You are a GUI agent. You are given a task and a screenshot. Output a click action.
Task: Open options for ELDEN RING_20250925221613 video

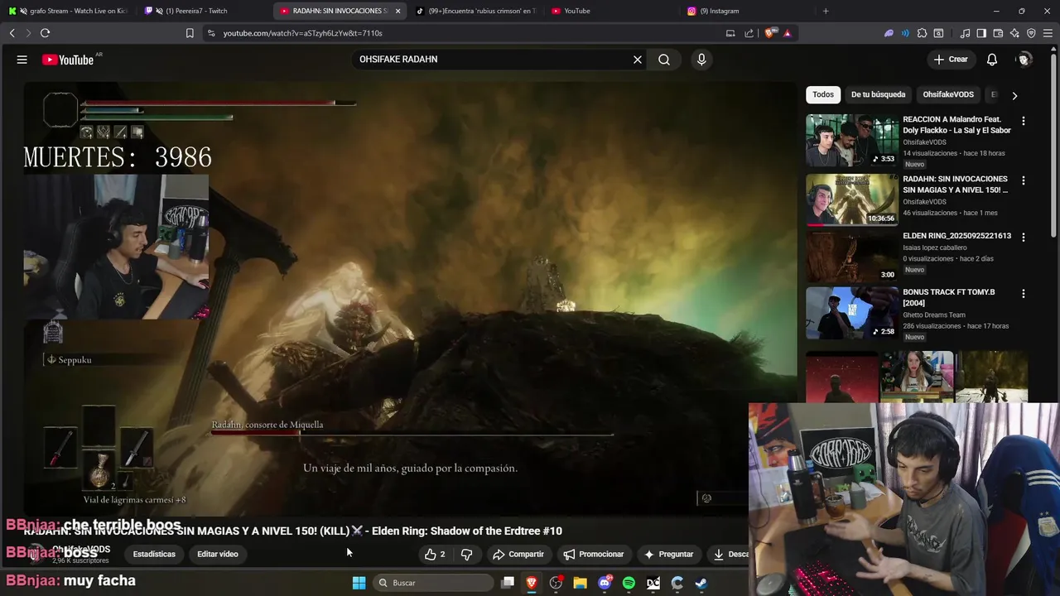tap(1024, 237)
